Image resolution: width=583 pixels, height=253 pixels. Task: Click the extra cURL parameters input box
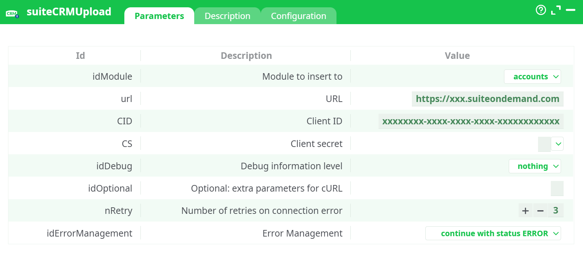tap(557, 188)
